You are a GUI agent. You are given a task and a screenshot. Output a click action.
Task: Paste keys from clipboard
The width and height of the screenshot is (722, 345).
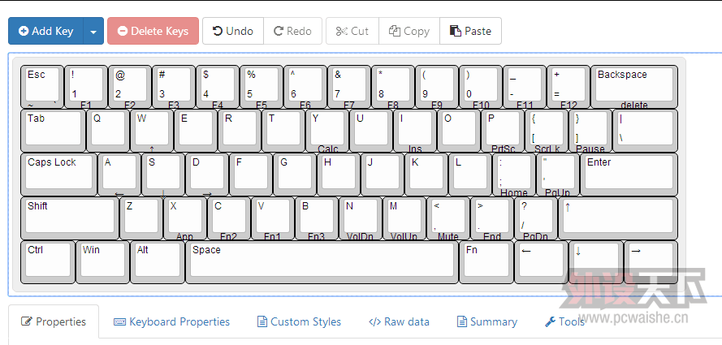pos(470,32)
